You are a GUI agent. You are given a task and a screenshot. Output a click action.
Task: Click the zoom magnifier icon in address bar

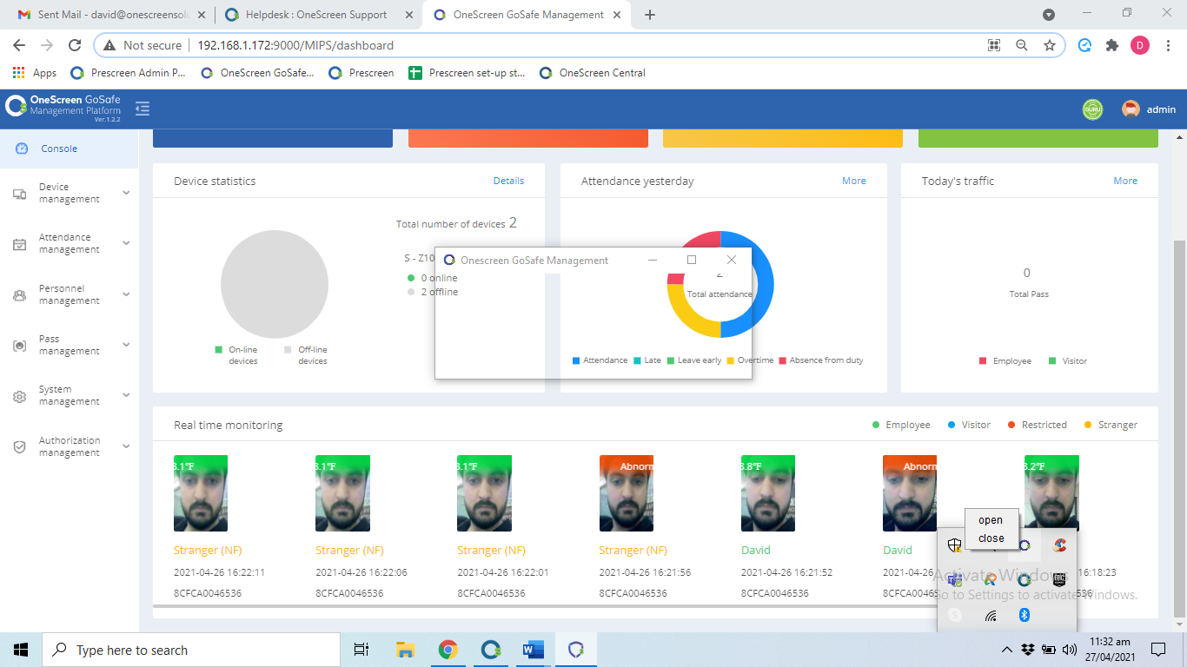(x=1022, y=45)
